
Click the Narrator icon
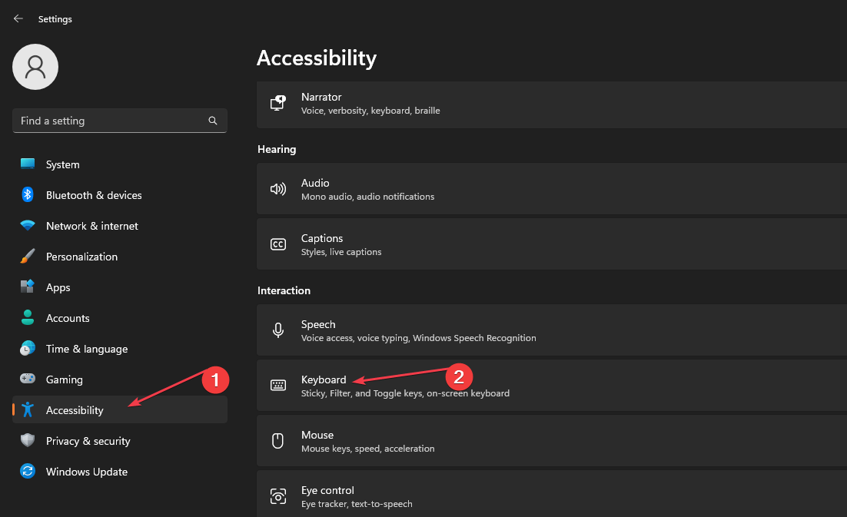278,102
